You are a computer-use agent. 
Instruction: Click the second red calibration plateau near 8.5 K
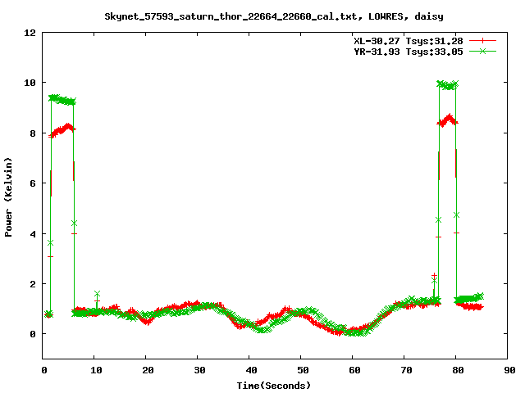[x=447, y=120]
